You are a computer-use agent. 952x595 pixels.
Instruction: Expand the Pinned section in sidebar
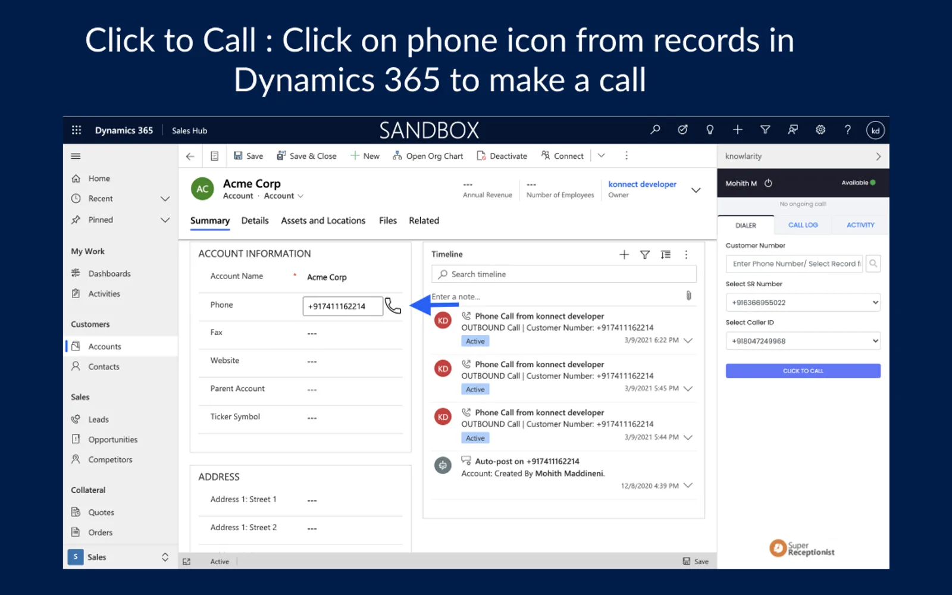click(x=165, y=220)
